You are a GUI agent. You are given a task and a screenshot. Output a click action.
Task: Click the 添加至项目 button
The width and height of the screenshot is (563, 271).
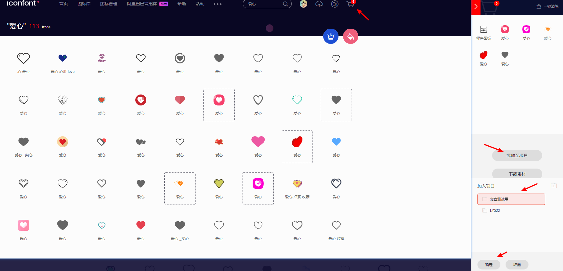[x=517, y=155]
